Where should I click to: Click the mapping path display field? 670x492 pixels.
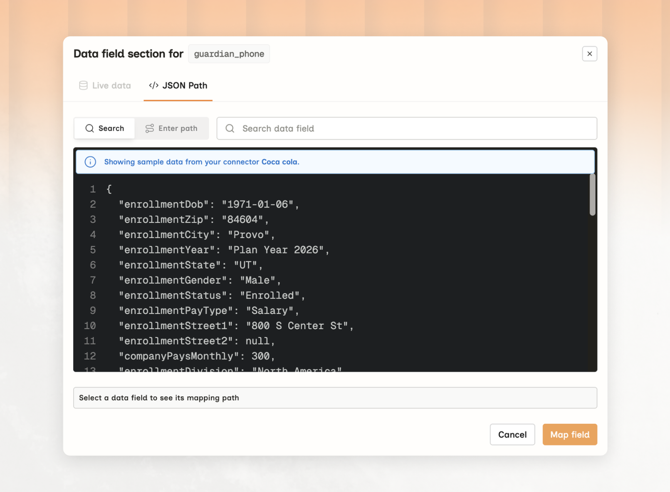[x=335, y=398]
